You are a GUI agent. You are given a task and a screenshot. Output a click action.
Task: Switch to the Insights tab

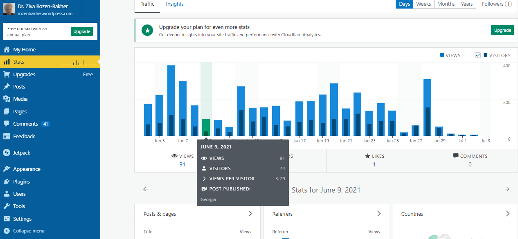(175, 4)
